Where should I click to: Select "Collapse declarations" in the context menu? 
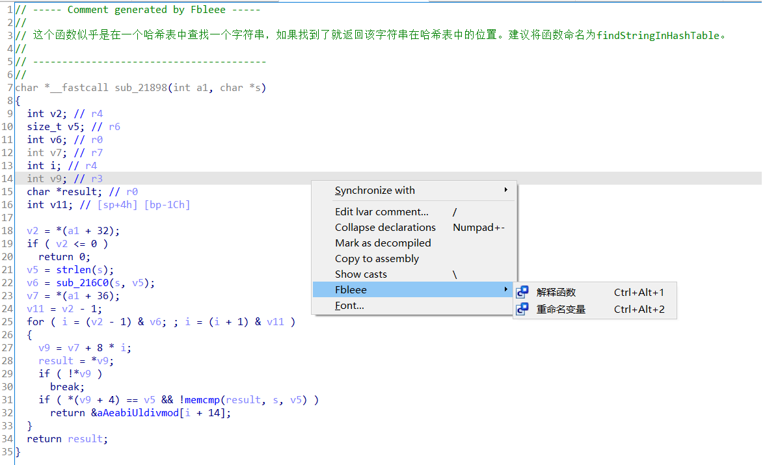(x=384, y=227)
